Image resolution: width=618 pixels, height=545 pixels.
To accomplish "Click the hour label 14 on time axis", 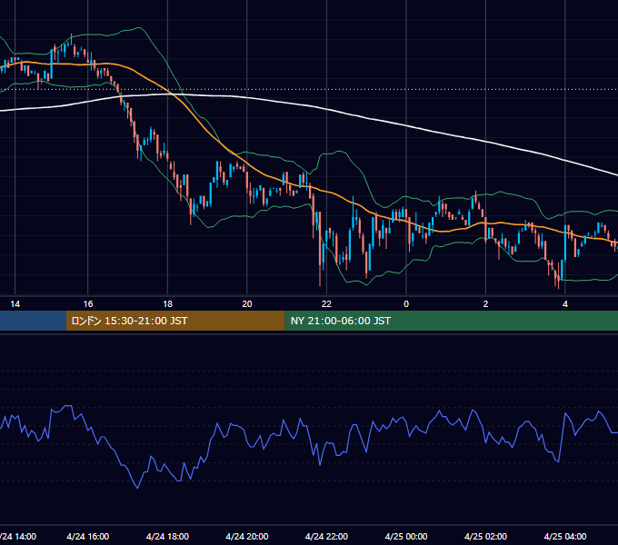I will [15, 304].
